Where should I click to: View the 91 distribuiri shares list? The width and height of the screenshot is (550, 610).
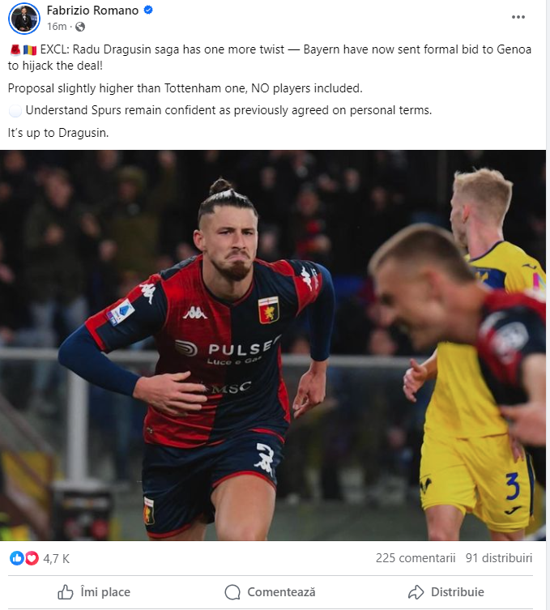[x=499, y=558]
